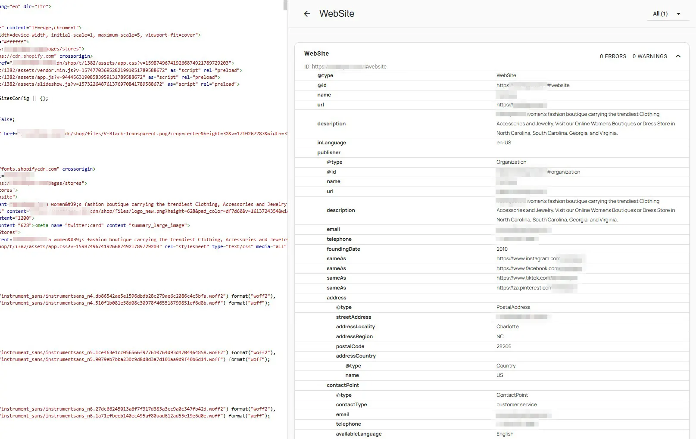Screen dimensions: 696x439
Task: Select the address property row
Action: click(492, 298)
